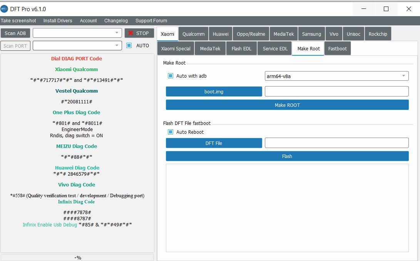Click the DFT File browse button
This screenshot has width=420, height=261.
pyautogui.click(x=214, y=143)
